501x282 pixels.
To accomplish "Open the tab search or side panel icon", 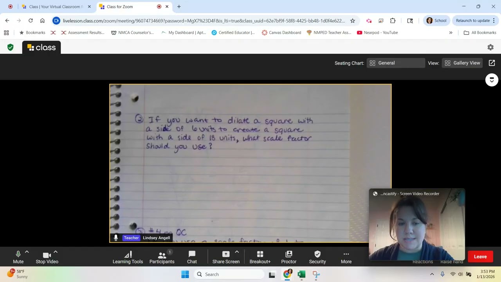I will (x=410, y=21).
